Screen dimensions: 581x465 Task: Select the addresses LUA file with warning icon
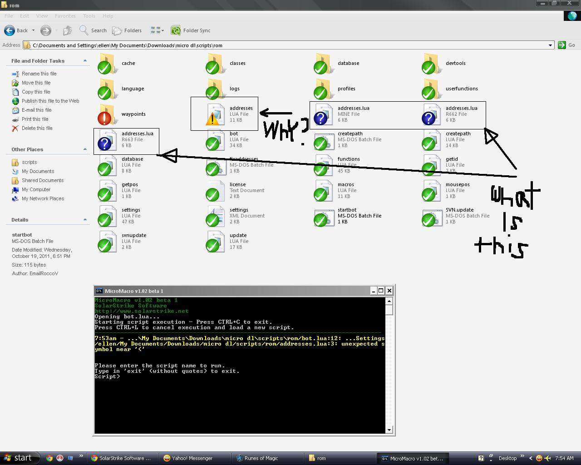pyautogui.click(x=214, y=114)
